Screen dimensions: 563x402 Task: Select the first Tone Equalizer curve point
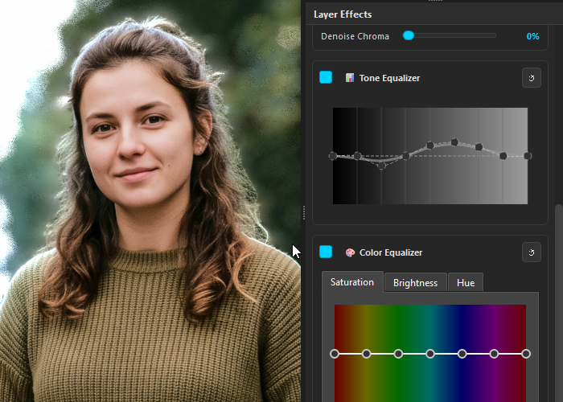pyautogui.click(x=333, y=156)
